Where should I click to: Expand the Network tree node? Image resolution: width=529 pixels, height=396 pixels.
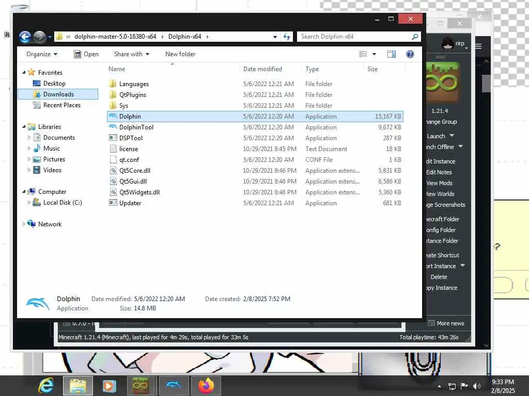(24, 224)
